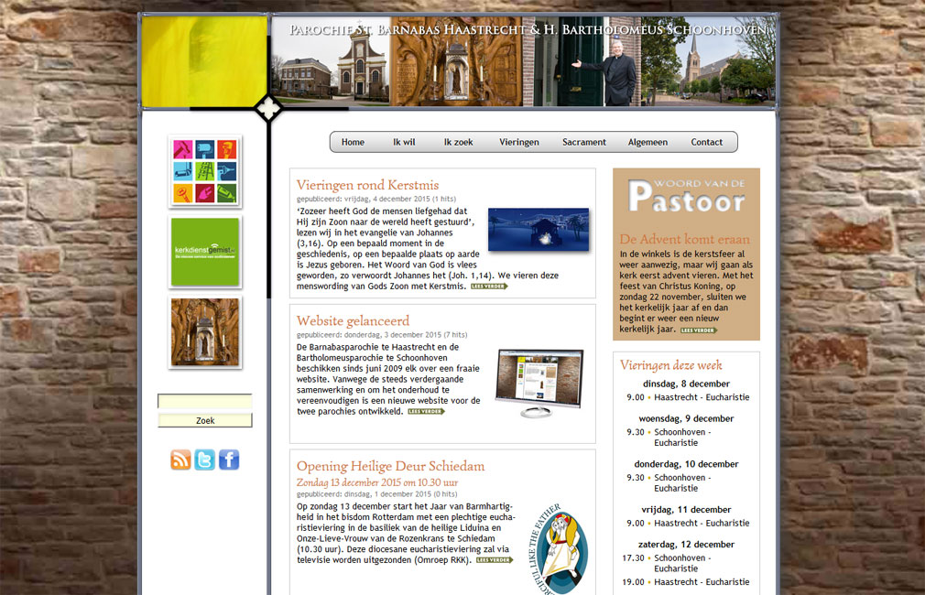This screenshot has height=595, width=925.
Task: Open the Contact menu item
Action: [x=706, y=142]
